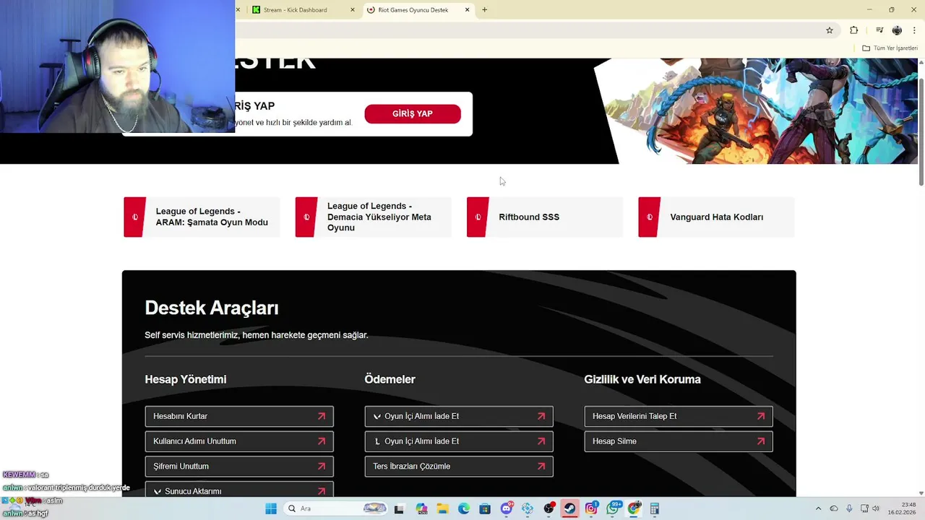The height and width of the screenshot is (520, 925).
Task: Open Task View from the taskbar
Action: [399, 508]
